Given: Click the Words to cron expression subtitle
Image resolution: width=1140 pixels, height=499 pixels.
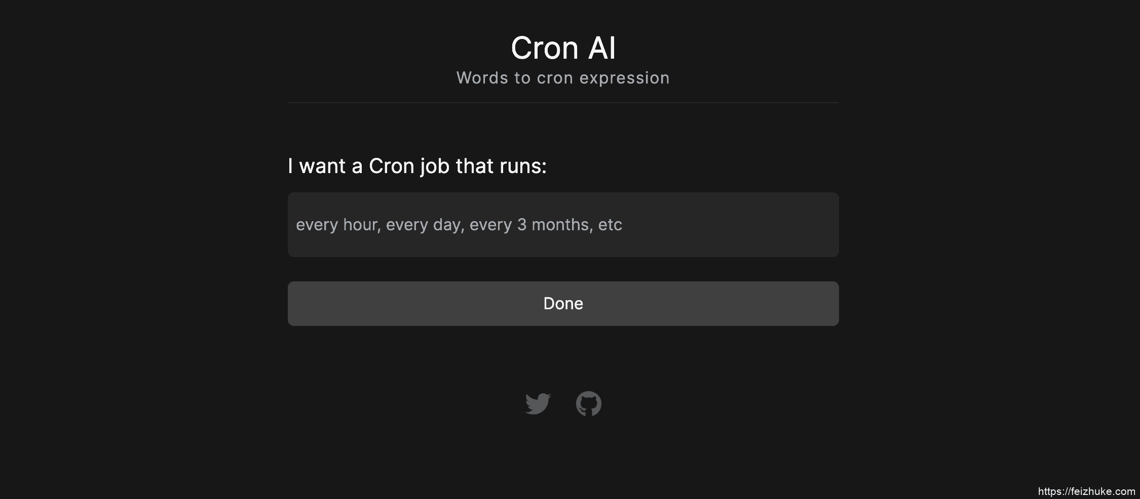Looking at the screenshot, I should [563, 77].
